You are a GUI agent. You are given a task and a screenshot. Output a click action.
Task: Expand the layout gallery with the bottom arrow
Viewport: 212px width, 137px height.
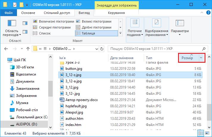point(120,33)
